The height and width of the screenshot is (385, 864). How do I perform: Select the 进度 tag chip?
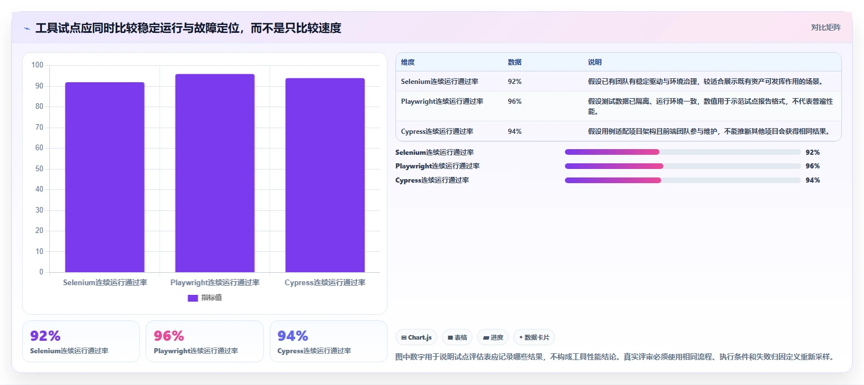[x=493, y=337]
